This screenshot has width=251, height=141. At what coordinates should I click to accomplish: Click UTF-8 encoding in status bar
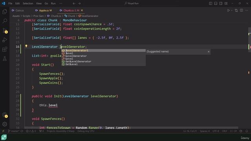tap(216, 131)
